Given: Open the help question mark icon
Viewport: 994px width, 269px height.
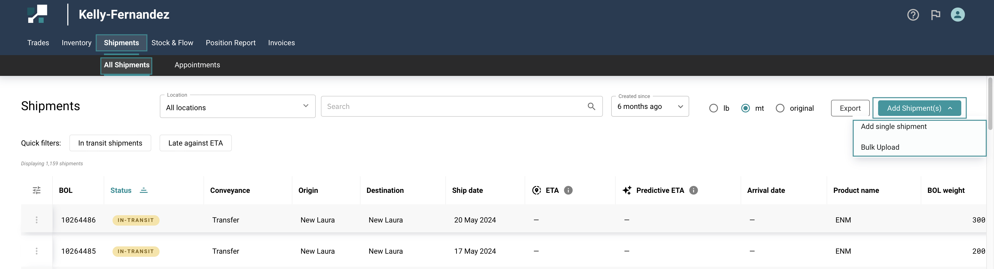Looking at the screenshot, I should click(913, 15).
